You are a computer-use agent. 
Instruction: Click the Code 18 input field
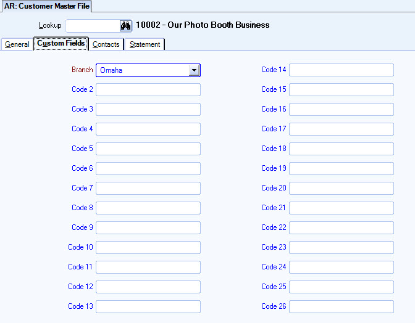[341, 149]
